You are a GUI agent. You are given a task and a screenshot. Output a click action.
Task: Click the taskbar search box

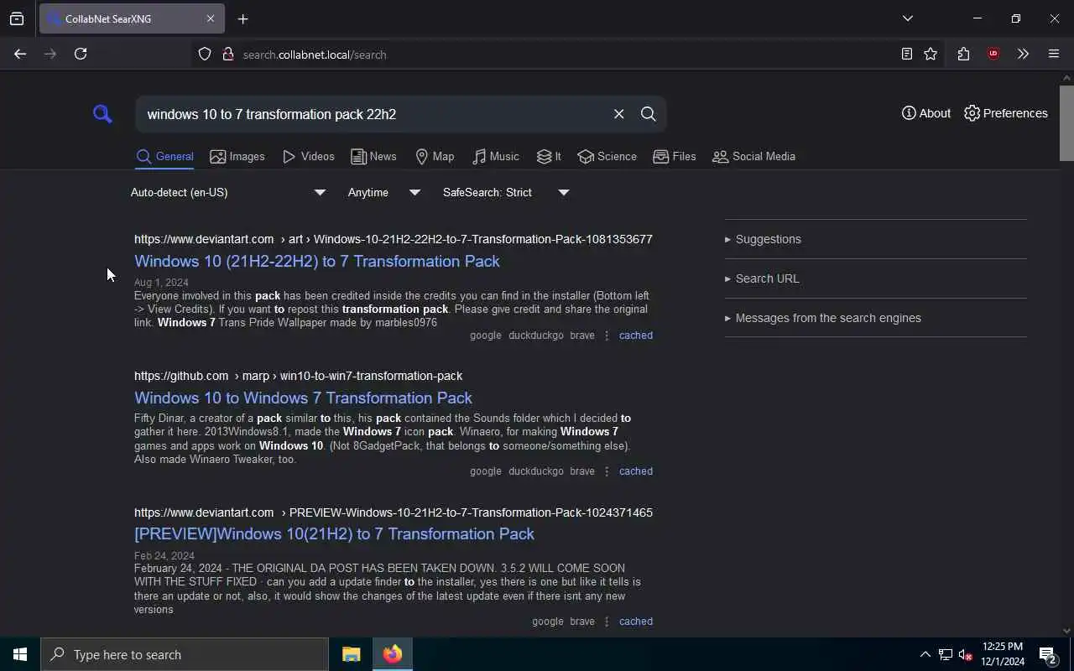pyautogui.click(x=185, y=654)
